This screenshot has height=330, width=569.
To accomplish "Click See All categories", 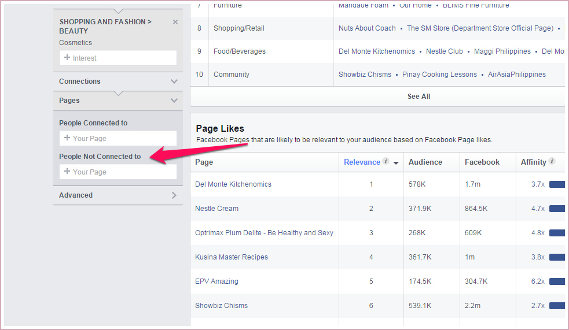I will pyautogui.click(x=419, y=97).
